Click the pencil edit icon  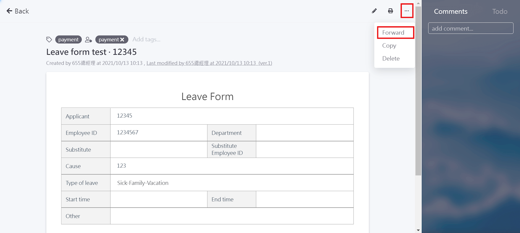click(374, 11)
